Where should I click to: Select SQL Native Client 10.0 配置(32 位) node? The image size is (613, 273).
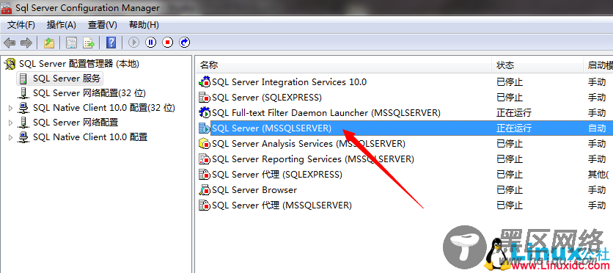(104, 108)
